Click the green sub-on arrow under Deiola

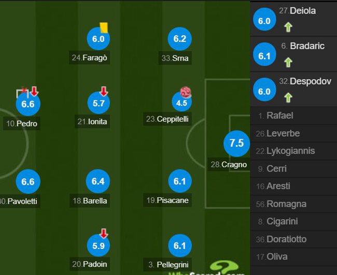288,27
